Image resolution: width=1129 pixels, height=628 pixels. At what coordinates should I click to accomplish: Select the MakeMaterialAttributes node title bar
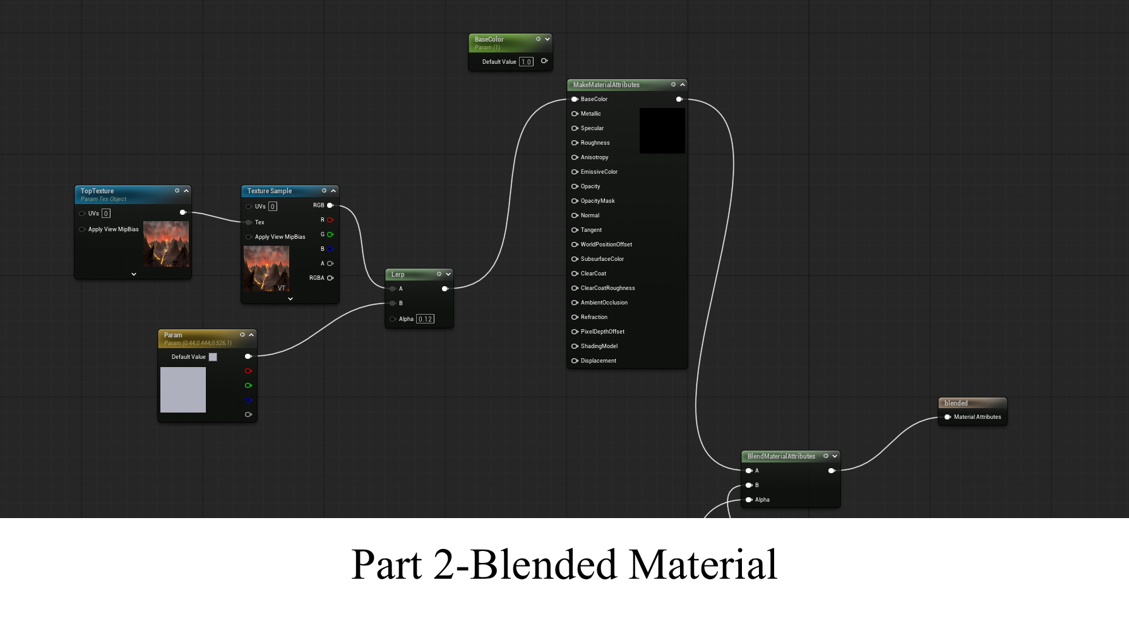tap(612, 85)
